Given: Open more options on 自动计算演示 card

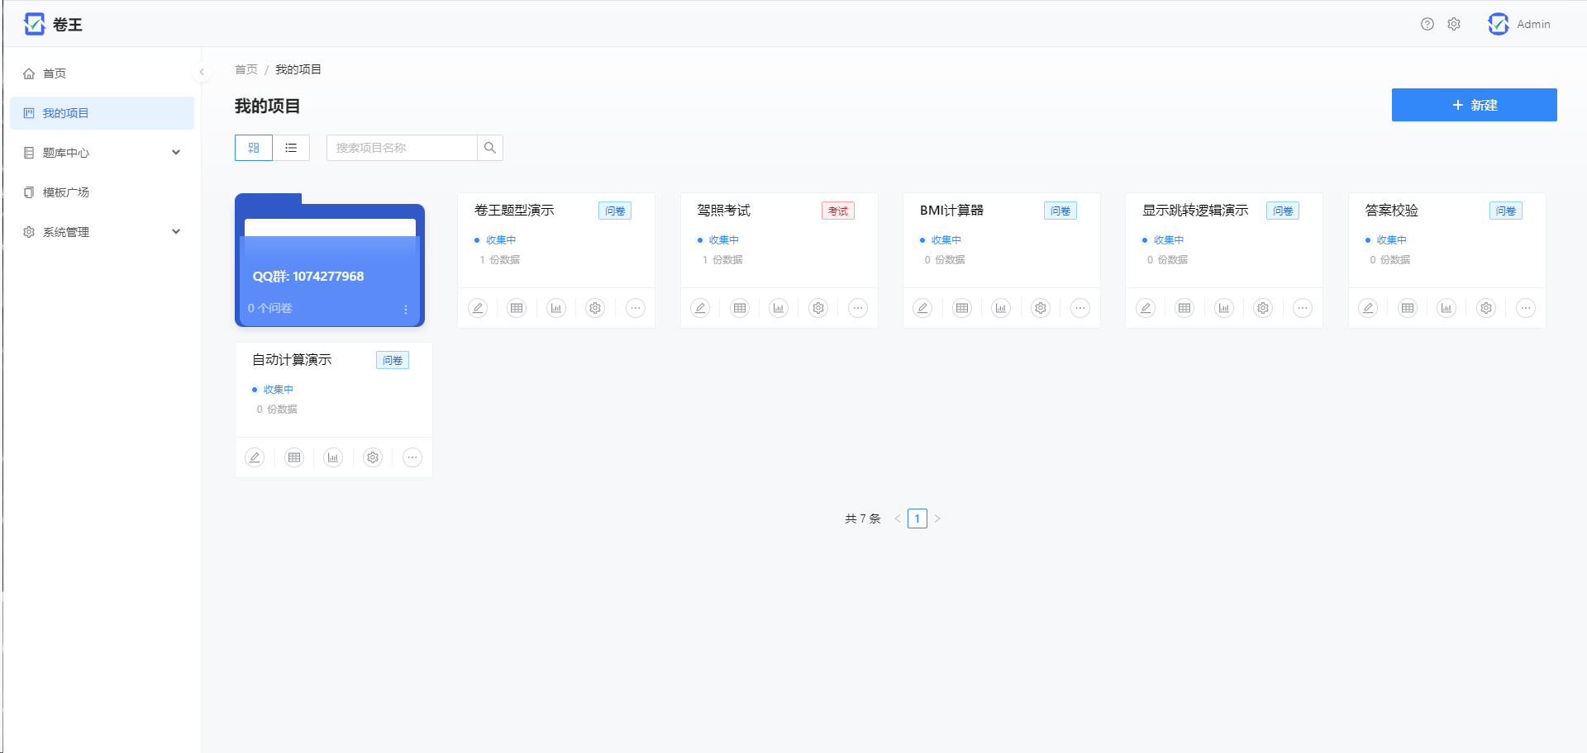Looking at the screenshot, I should [x=412, y=457].
